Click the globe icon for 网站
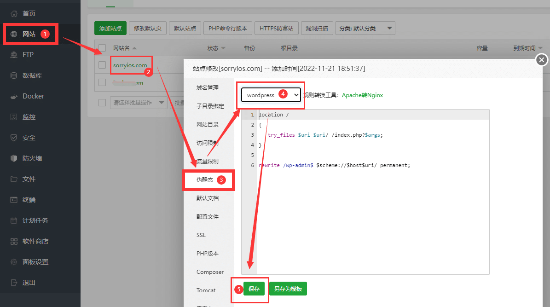This screenshot has height=307, width=550. tap(14, 34)
